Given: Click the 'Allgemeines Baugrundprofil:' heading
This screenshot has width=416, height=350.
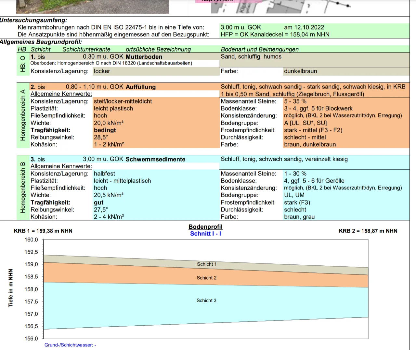Looking at the screenshot, I should pyautogui.click(x=41, y=42).
